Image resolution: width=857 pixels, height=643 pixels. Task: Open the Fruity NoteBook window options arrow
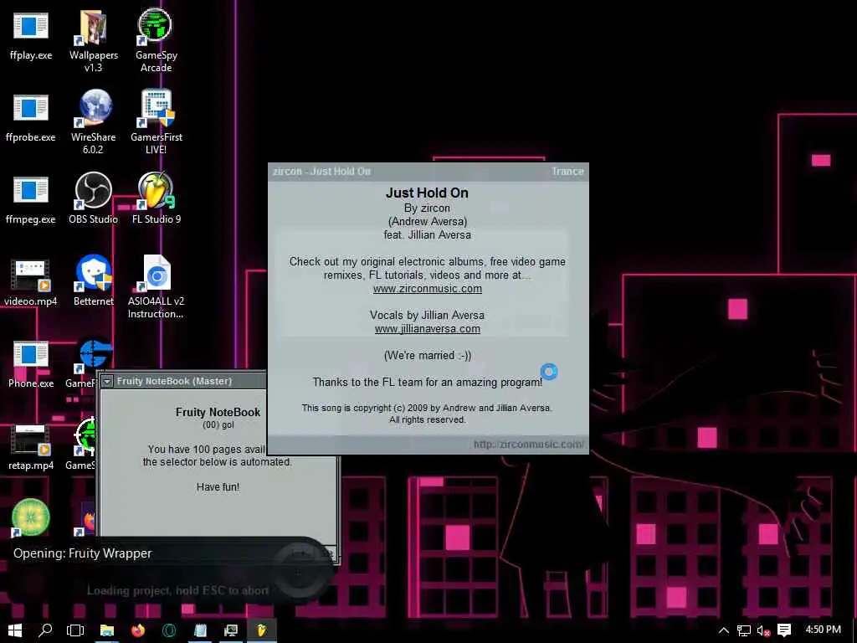coord(107,381)
